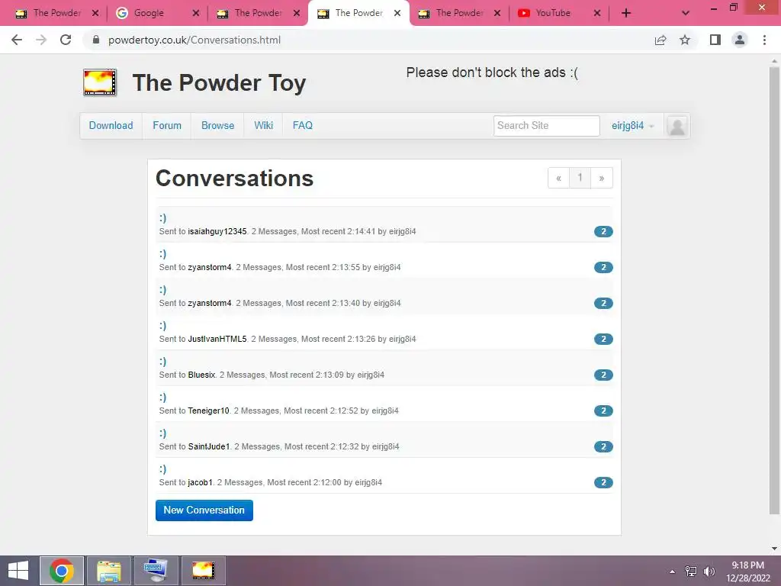Close the Google tab

coord(196,14)
